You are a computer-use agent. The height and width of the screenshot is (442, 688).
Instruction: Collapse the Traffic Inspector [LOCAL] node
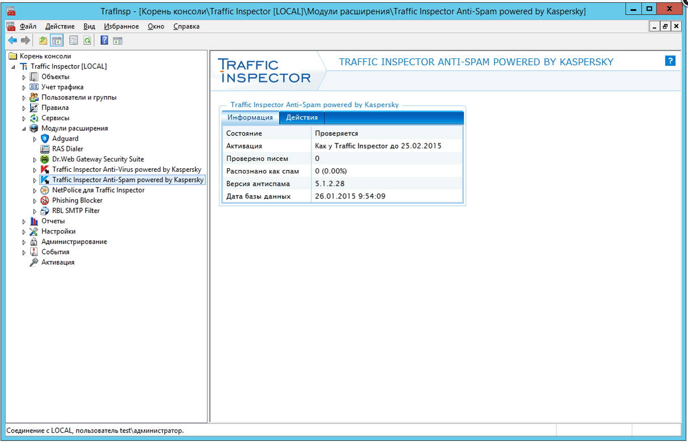[14, 67]
